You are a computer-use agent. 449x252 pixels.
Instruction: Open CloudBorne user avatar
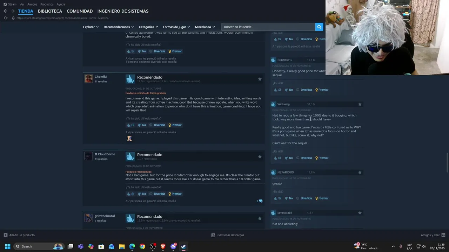[x=89, y=156]
